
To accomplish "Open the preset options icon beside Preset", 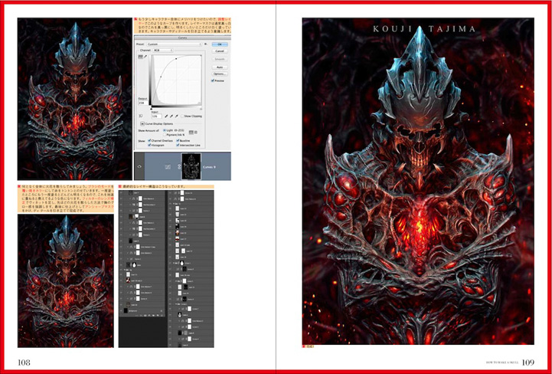I will pyautogui.click(x=205, y=44).
